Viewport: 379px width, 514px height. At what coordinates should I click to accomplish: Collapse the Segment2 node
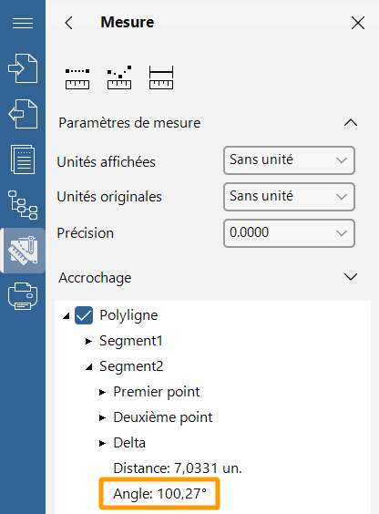tap(88, 367)
